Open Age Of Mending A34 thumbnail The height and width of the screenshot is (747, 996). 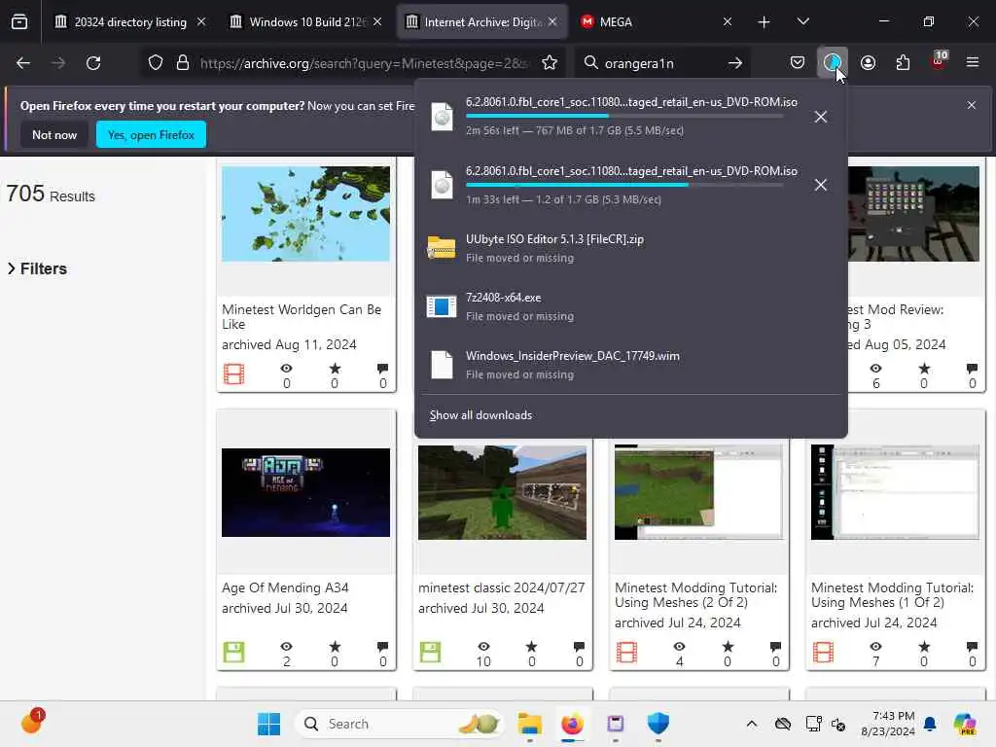tap(305, 492)
